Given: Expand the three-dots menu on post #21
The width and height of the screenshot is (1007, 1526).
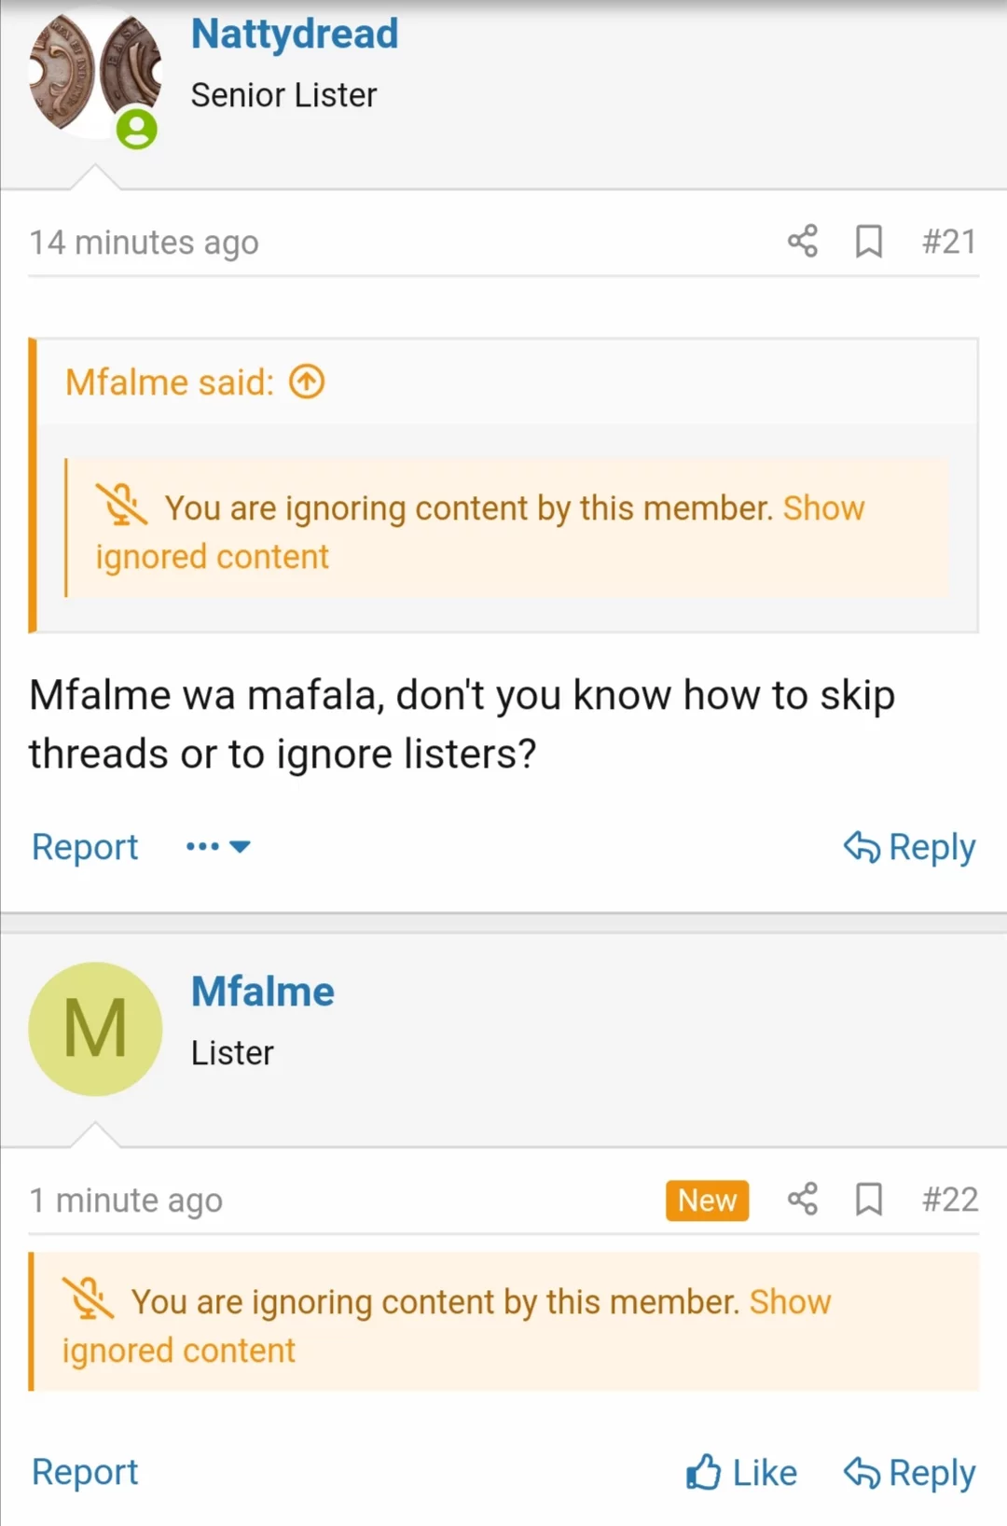Looking at the screenshot, I should pyautogui.click(x=218, y=847).
